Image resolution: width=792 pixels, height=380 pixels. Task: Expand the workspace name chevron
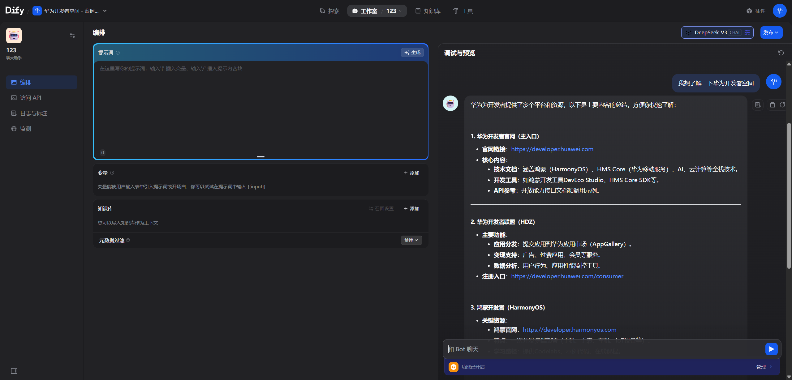pos(105,11)
